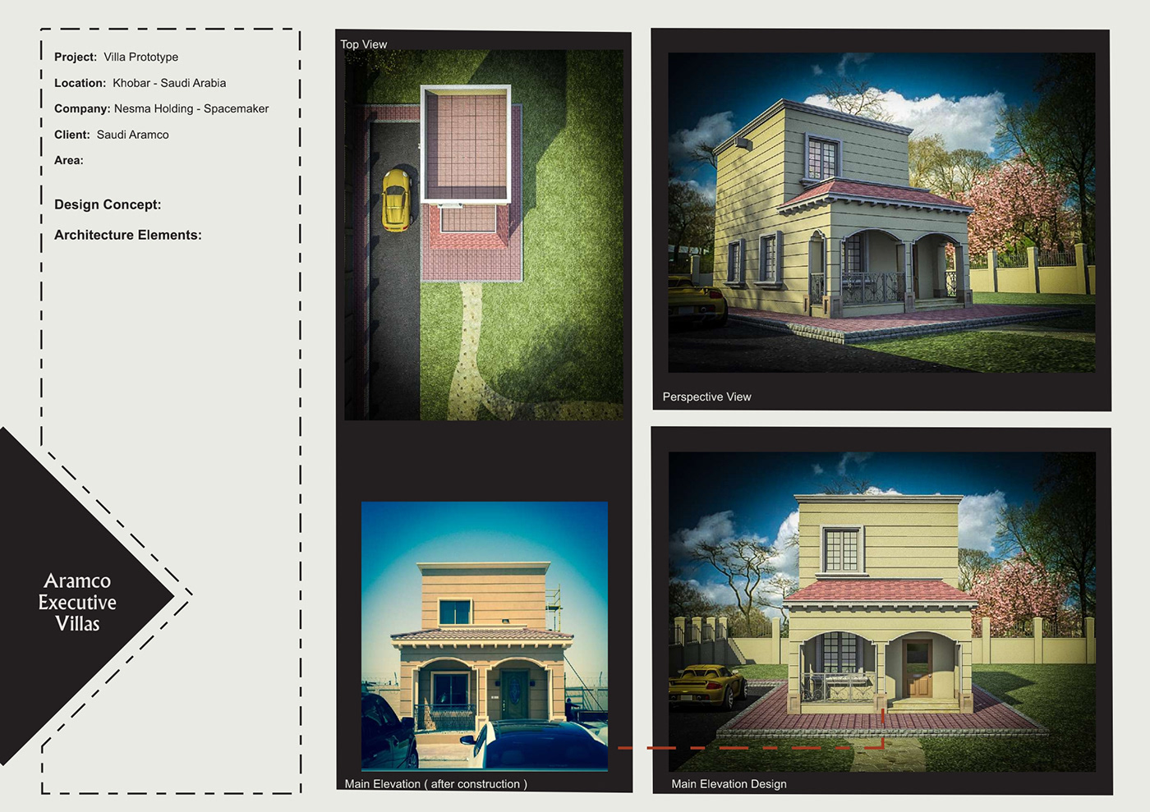Click the Architecture Elements heading
The height and width of the screenshot is (812, 1150).
127,235
